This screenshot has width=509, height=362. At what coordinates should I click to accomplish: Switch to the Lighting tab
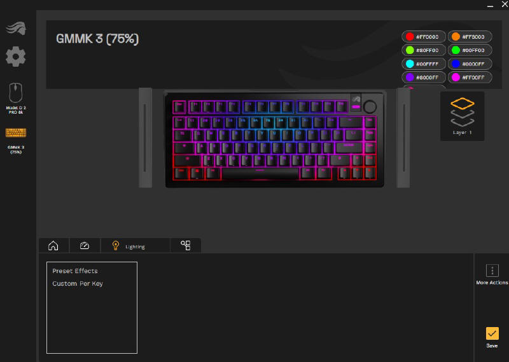[135, 246]
